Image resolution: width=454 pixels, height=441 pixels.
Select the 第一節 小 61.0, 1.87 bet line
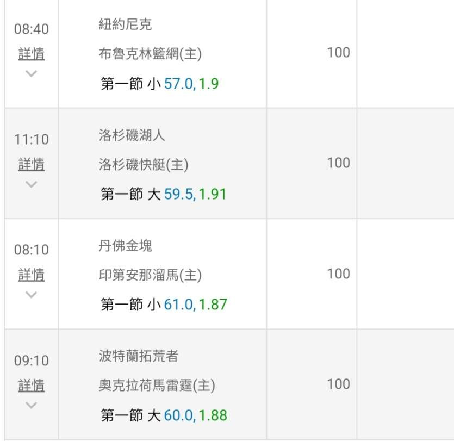pos(163,305)
